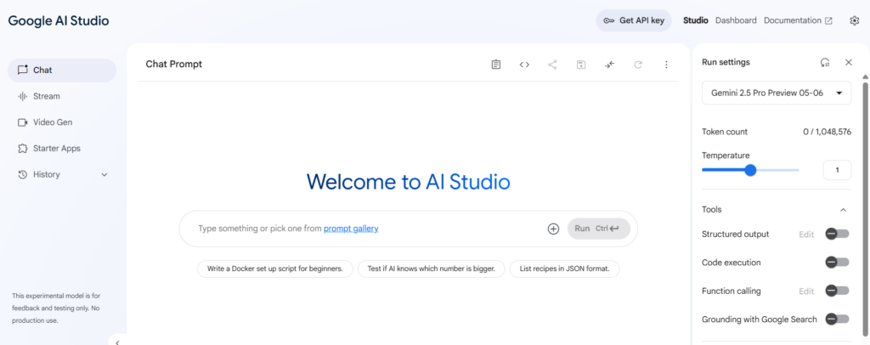Screen dimensions: 870x345
Task: Click the Get code brackets icon
Action: (524, 65)
